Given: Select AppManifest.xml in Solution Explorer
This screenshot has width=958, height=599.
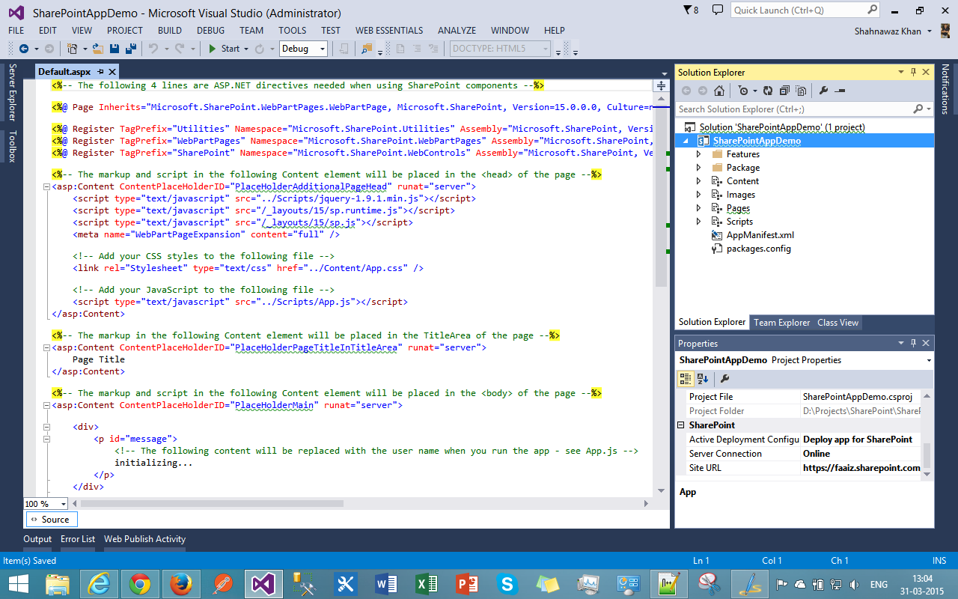Looking at the screenshot, I should [760, 235].
